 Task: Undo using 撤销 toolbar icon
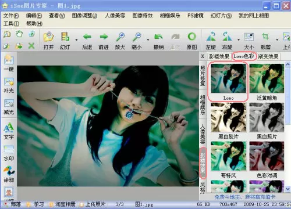(158, 41)
